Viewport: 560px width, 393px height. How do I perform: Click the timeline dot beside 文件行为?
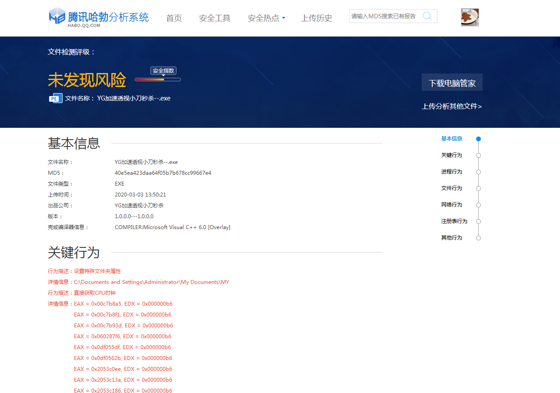point(479,189)
